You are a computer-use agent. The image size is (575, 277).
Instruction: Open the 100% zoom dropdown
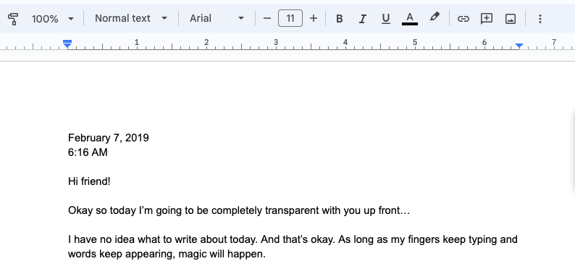pyautogui.click(x=53, y=18)
